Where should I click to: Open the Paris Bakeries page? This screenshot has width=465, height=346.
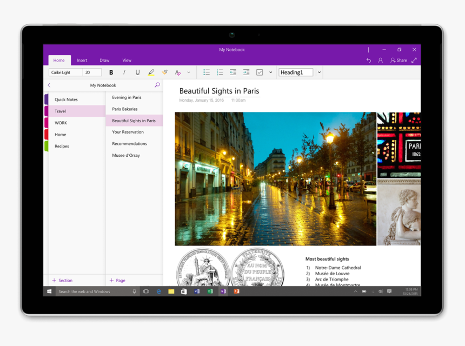point(124,109)
